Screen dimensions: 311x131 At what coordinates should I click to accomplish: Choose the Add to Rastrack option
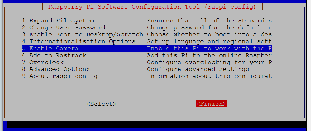(x=54, y=55)
